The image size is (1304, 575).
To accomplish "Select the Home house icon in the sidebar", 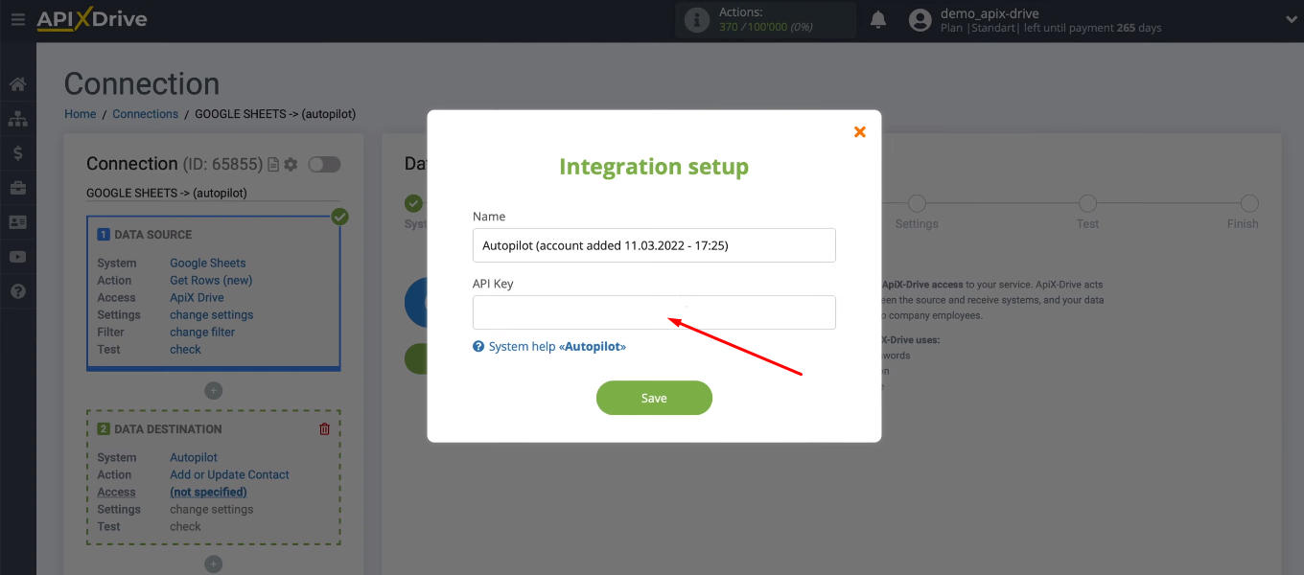I will 17,83.
